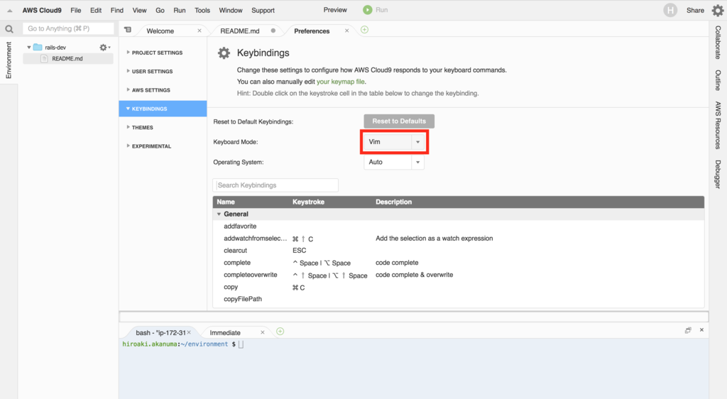Open the gear settings icon at top right
Viewport: 727px width, 399px height.
[718, 10]
